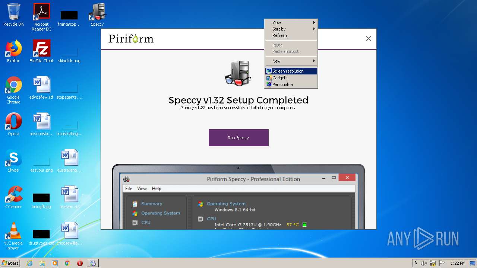The image size is (477, 268).
Task: Click the Run Speccy button
Action: click(238, 138)
